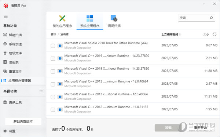Screen dimensions: 220x137
Task: Click the app icon for the 11.88 MB row
Action: coord(60,71)
